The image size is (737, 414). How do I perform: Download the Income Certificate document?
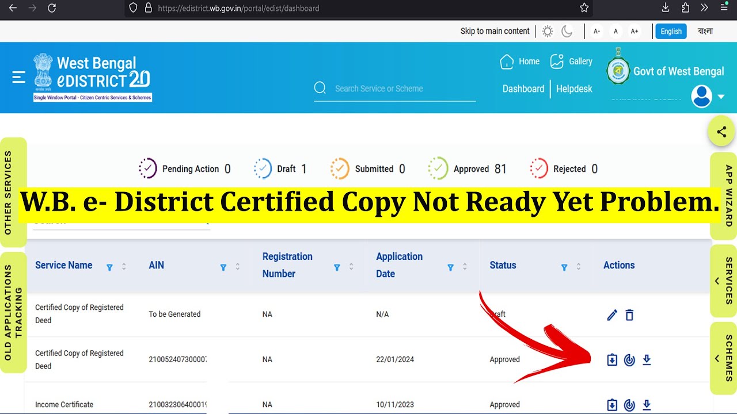[647, 405]
